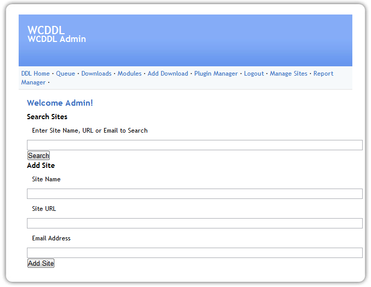Navigate to Modules
Viewport: 371px width, 287px height.
point(129,74)
